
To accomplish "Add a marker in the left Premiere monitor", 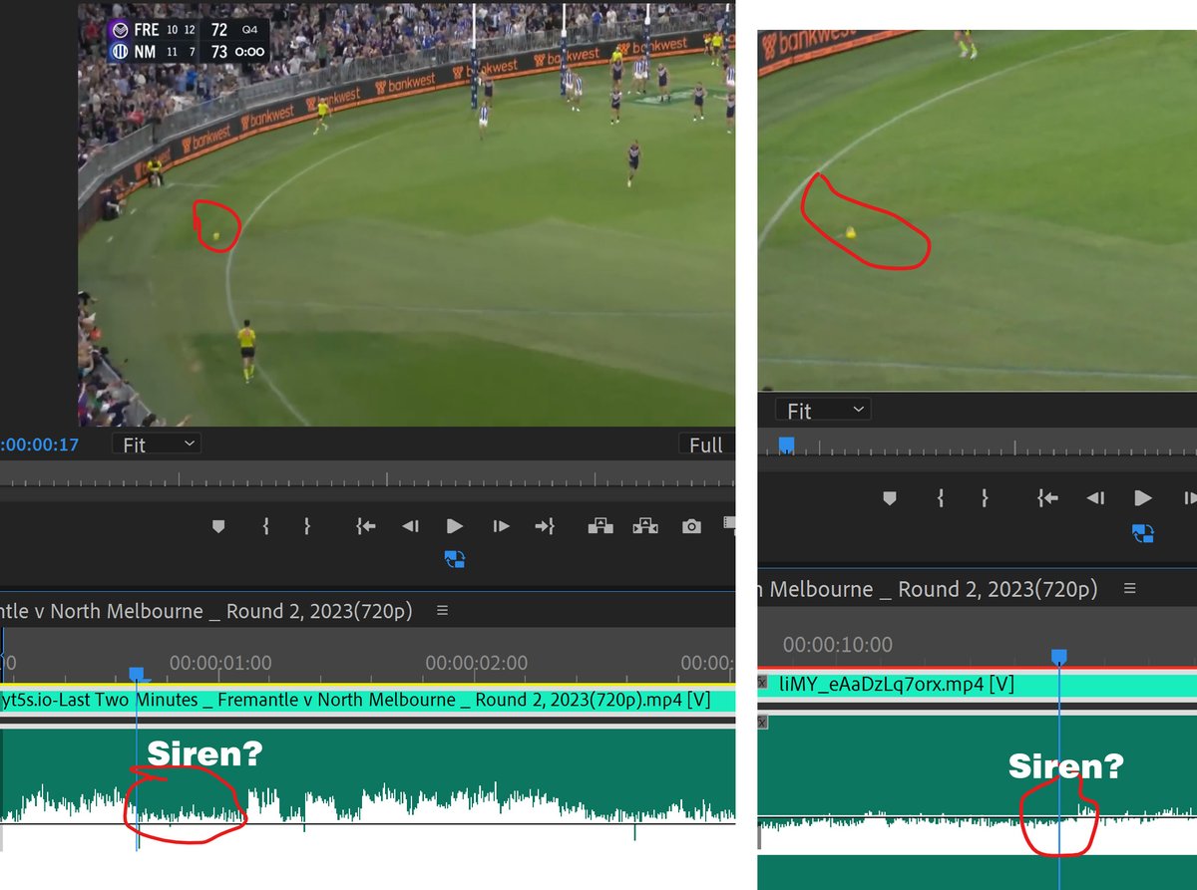I will point(219,526).
